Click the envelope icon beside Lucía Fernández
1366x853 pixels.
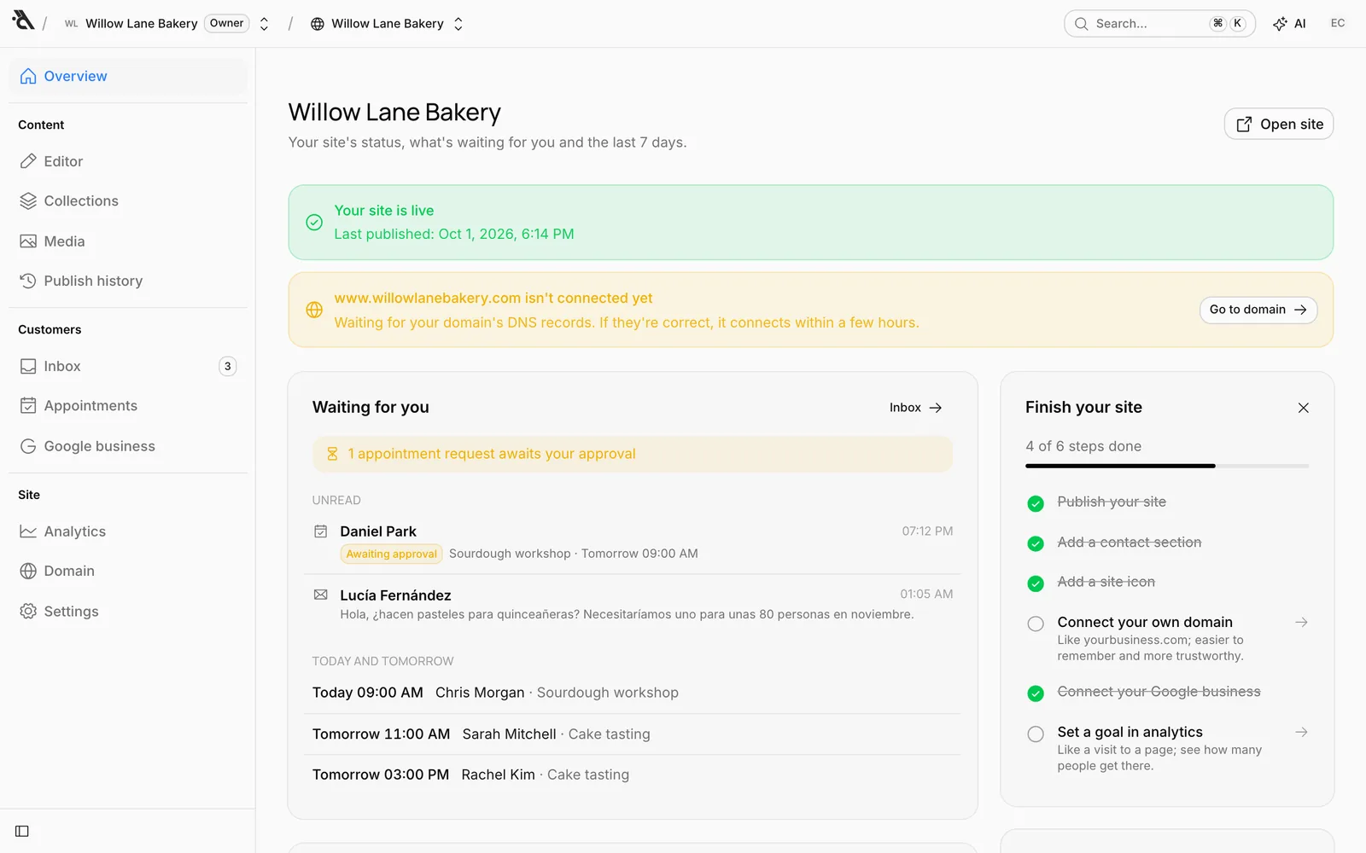[321, 595]
